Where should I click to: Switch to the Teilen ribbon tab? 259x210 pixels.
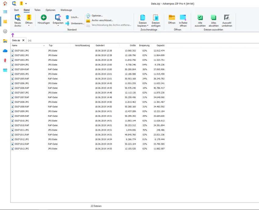(37, 10)
